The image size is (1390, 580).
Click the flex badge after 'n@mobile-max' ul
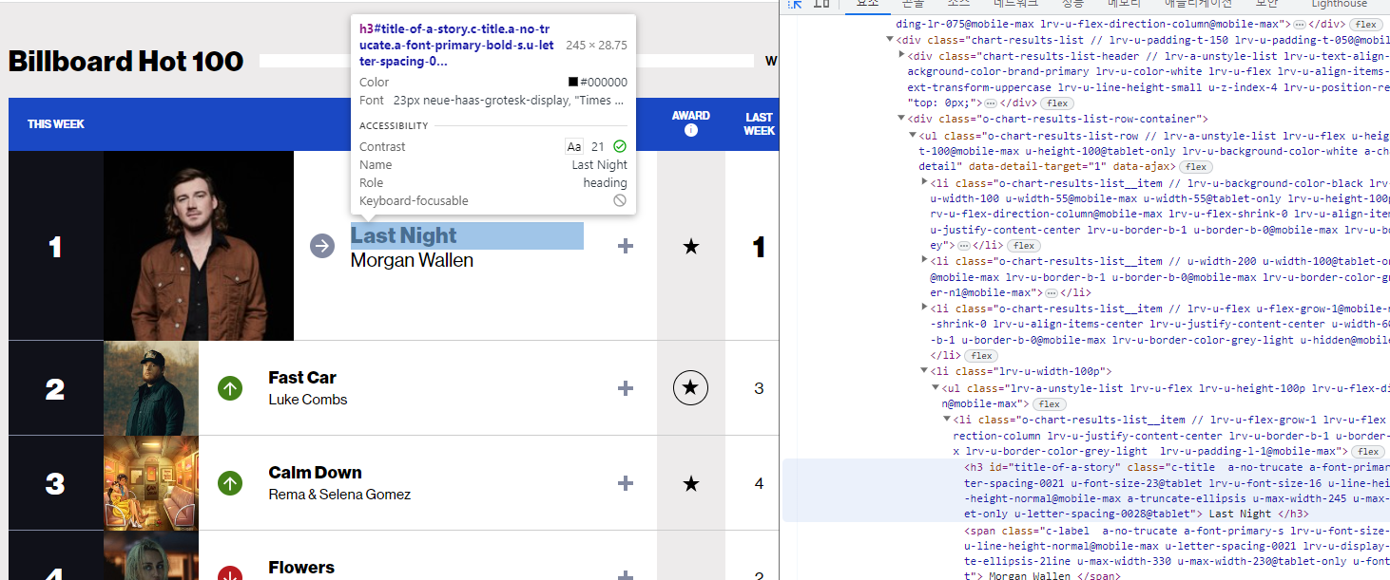point(1049,403)
